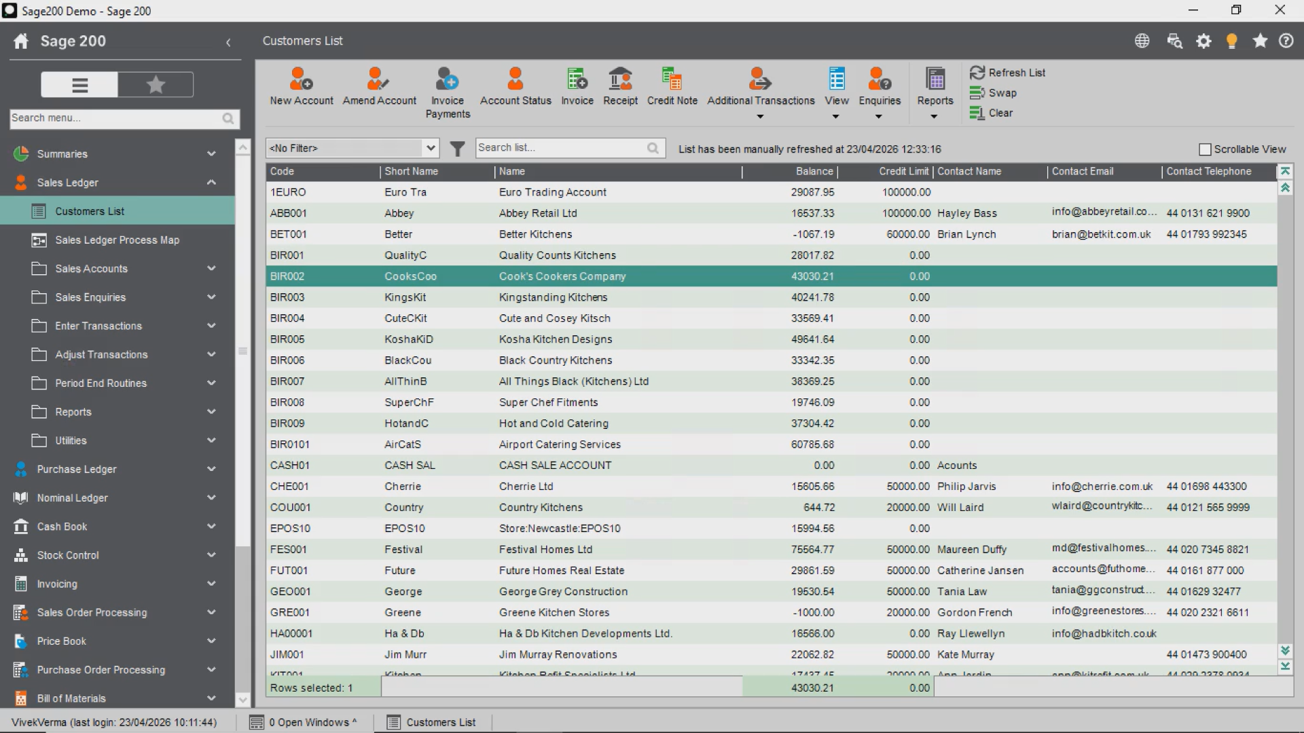
Task: Click sidebar scrollbar down arrow
Action: (x=242, y=700)
